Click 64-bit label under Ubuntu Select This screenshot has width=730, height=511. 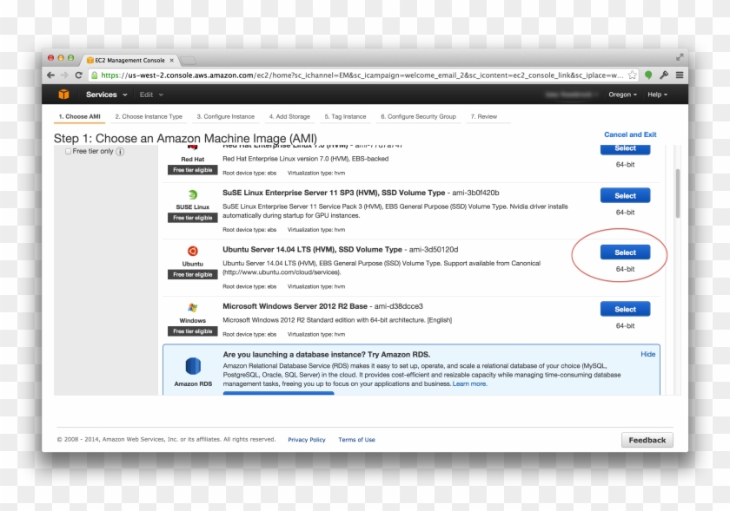pyautogui.click(x=625, y=269)
